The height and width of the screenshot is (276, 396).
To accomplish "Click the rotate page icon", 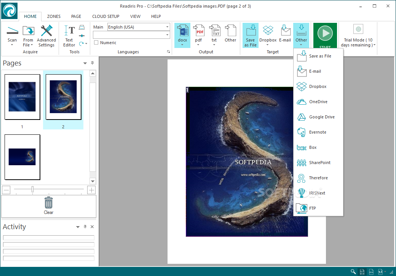I will [x=81, y=44].
